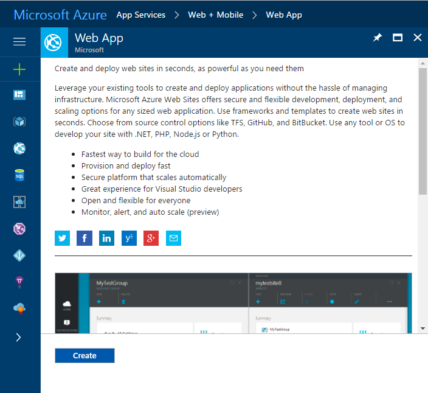Click 'Monitor, alert, and auto scale (preview)'
This screenshot has height=393, width=428.
click(150, 212)
